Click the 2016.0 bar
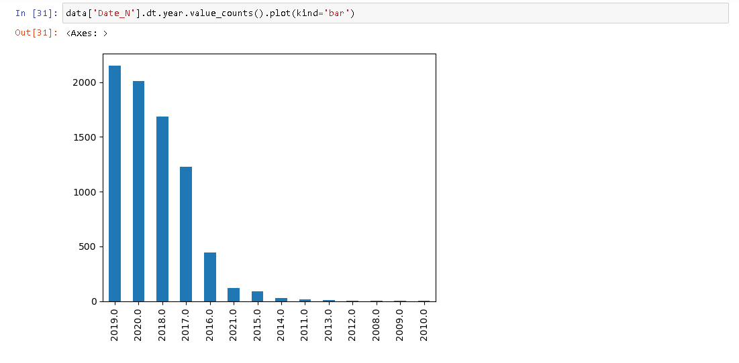739x363 pixels. [210, 277]
